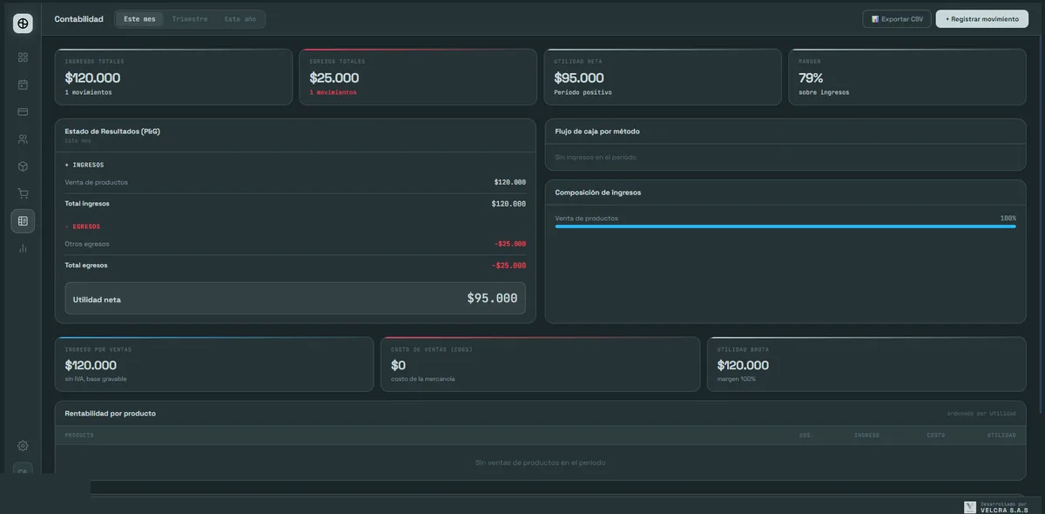Click the COSTO column header

[x=936, y=435]
